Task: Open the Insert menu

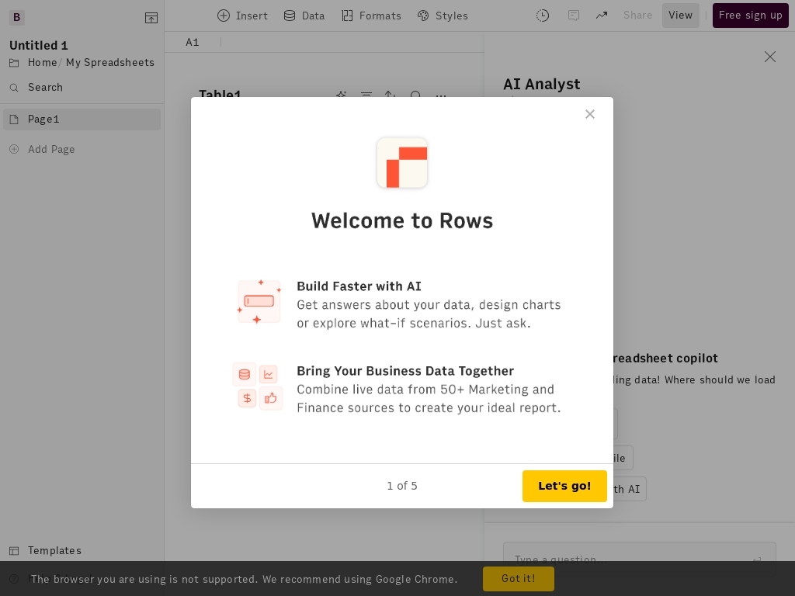Action: point(242,16)
